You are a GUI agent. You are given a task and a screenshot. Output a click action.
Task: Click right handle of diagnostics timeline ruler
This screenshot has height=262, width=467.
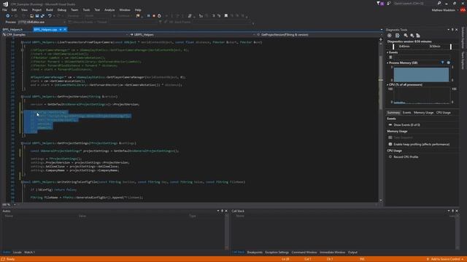pyautogui.click(x=451, y=47)
